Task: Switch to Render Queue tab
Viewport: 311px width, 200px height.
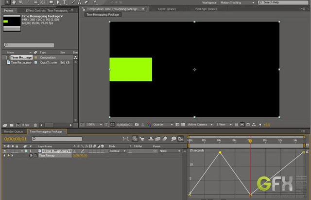Action: click(14, 131)
